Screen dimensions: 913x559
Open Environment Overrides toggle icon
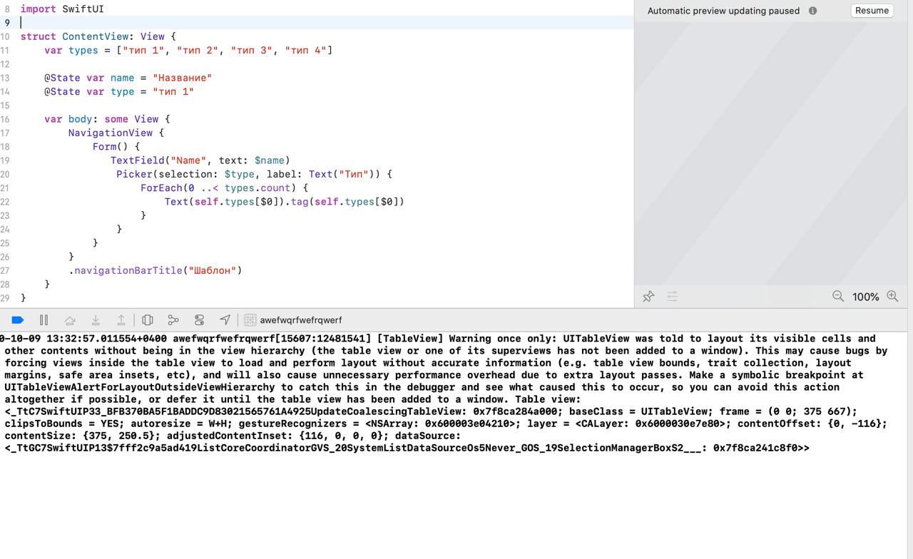pos(199,320)
